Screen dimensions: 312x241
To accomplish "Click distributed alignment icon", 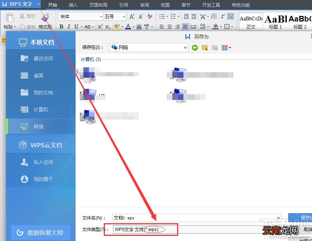I will [x=193, y=27].
